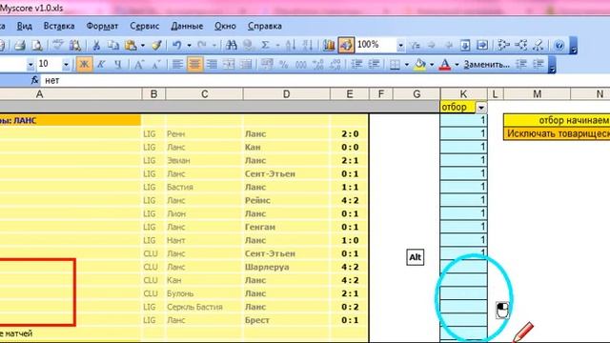This screenshot has height=343, width=610.
Task: Decrease decimal places
Action: 335,64
